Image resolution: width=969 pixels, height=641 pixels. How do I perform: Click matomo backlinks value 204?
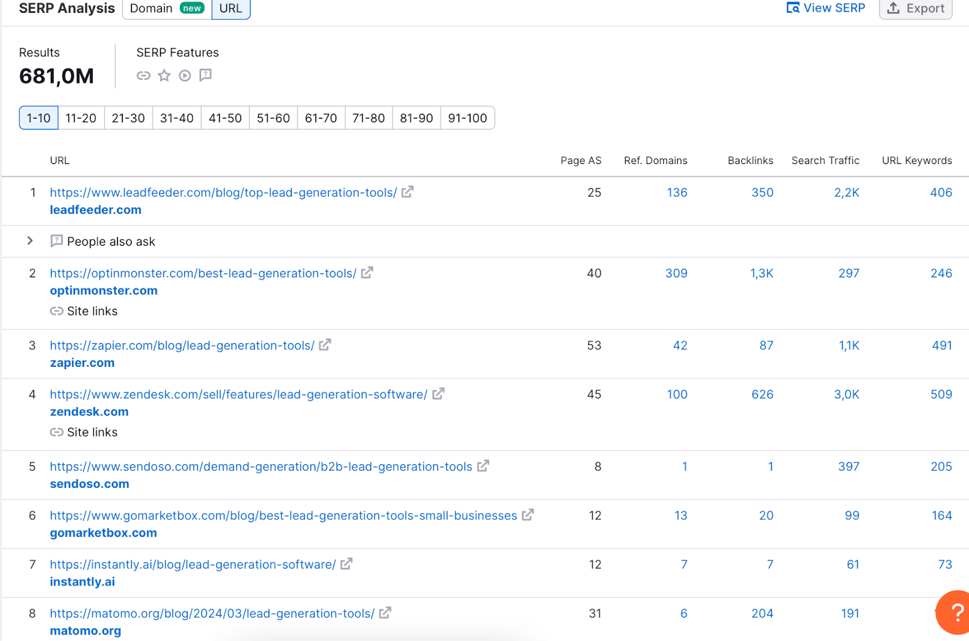click(762, 614)
